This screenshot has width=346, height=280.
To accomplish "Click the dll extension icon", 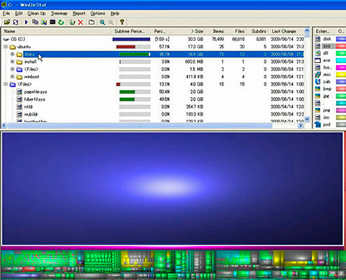I will point(318,53).
